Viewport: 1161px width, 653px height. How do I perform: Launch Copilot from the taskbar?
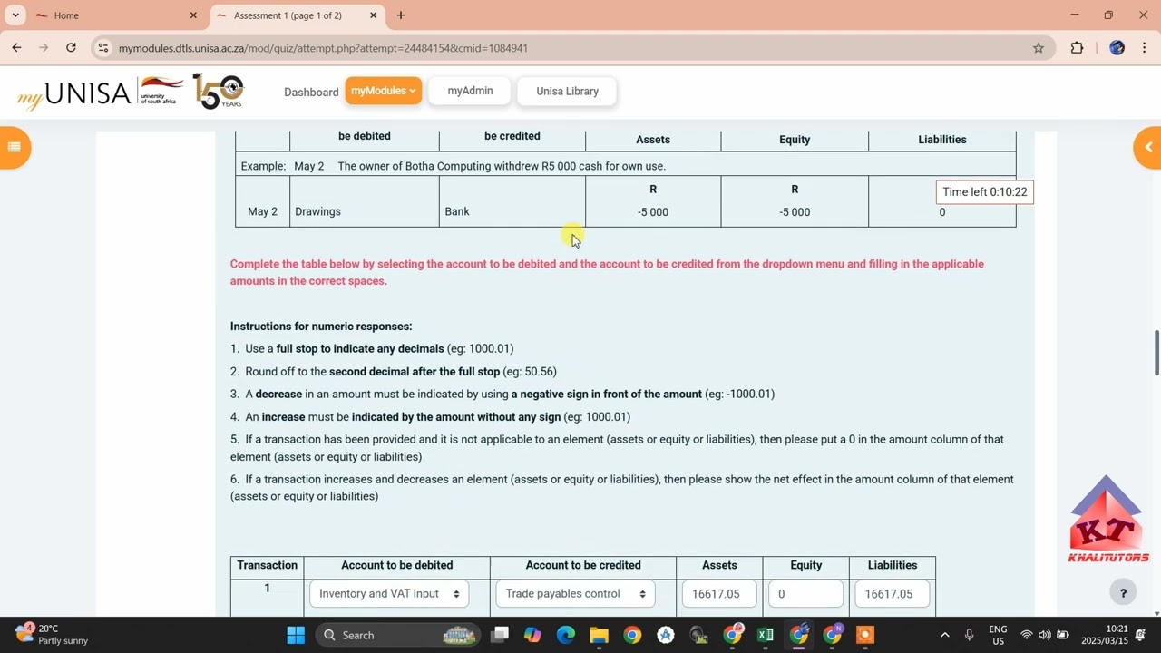point(532,635)
